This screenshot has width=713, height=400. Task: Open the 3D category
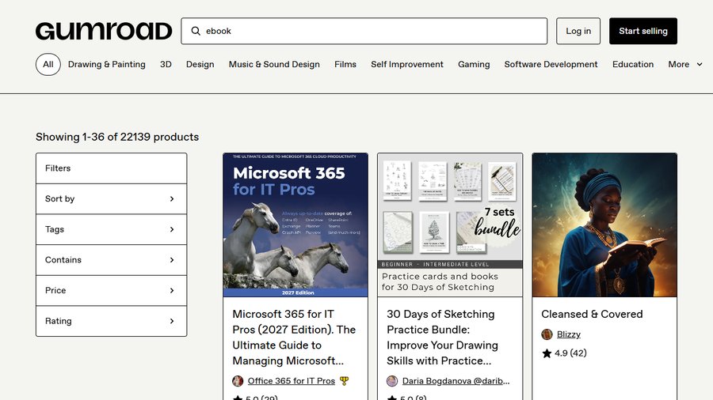click(x=166, y=64)
